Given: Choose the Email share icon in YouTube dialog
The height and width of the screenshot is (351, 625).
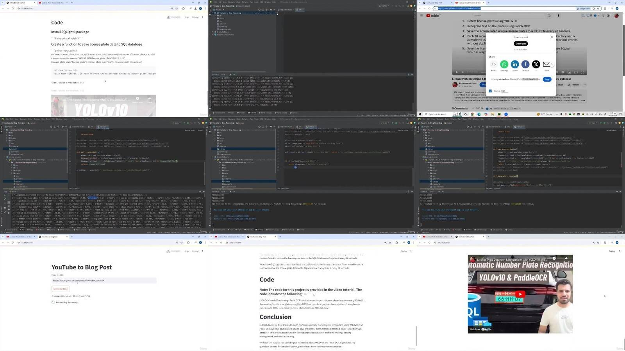Looking at the screenshot, I should pos(546,64).
